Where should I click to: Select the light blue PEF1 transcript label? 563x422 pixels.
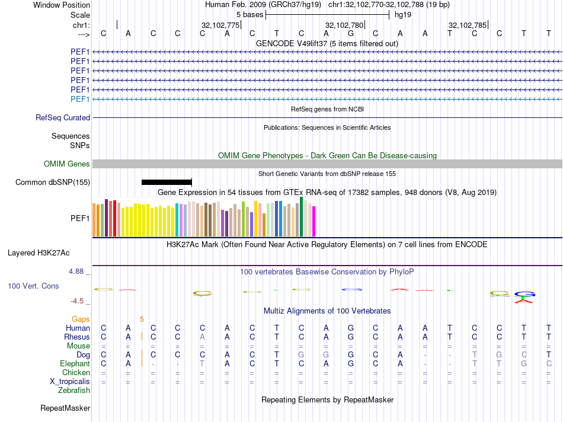click(80, 99)
